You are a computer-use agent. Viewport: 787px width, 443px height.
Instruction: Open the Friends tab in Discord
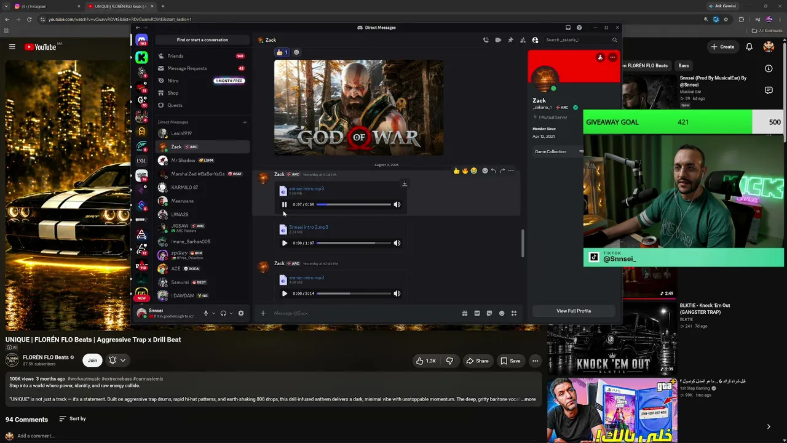tap(202, 56)
